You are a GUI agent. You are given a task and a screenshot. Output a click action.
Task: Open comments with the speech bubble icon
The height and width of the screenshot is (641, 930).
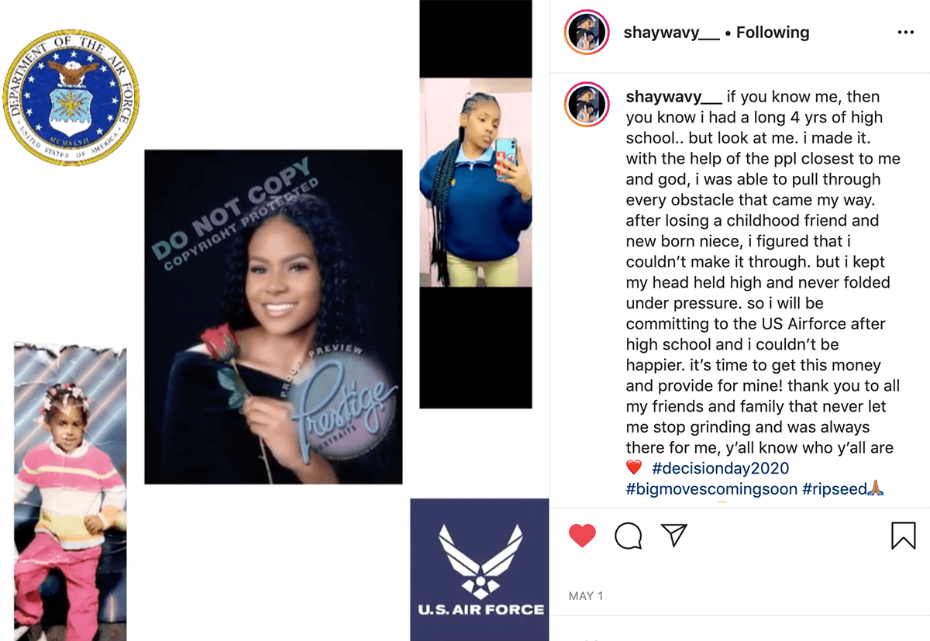coord(629,536)
